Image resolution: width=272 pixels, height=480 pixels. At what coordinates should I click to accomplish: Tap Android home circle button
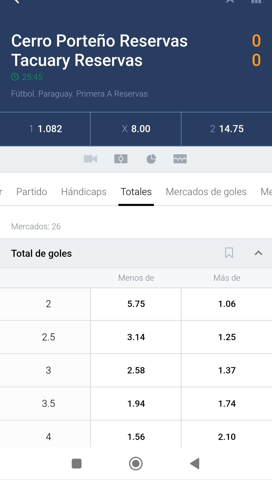point(136,463)
